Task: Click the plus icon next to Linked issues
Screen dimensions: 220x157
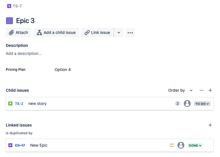Action: [210, 125]
